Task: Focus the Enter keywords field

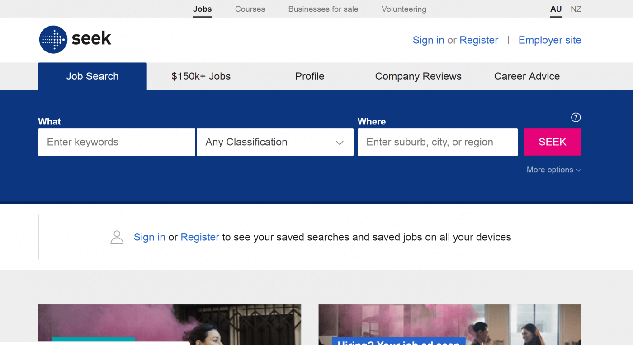Action: click(117, 142)
